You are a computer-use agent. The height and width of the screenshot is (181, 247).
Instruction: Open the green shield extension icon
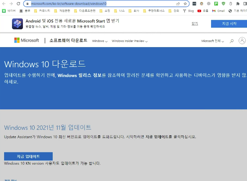(x=223, y=4)
